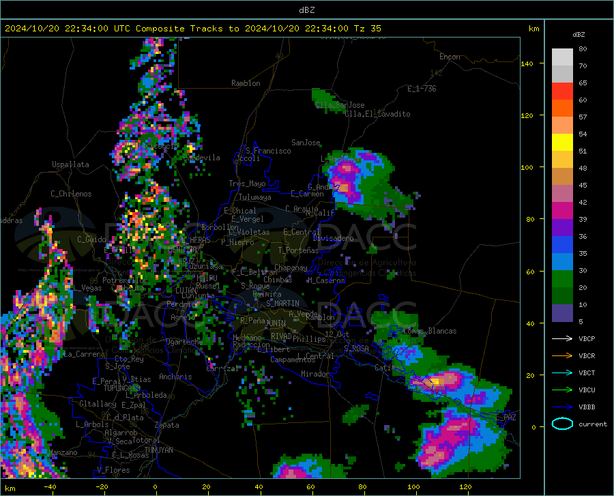Click the 'L_Vegas' map label
614x496 pixels.
[88, 288]
